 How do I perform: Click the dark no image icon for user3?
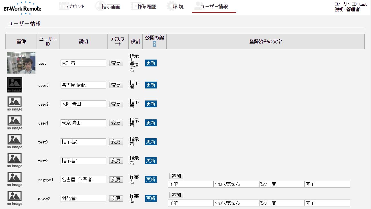click(15, 85)
